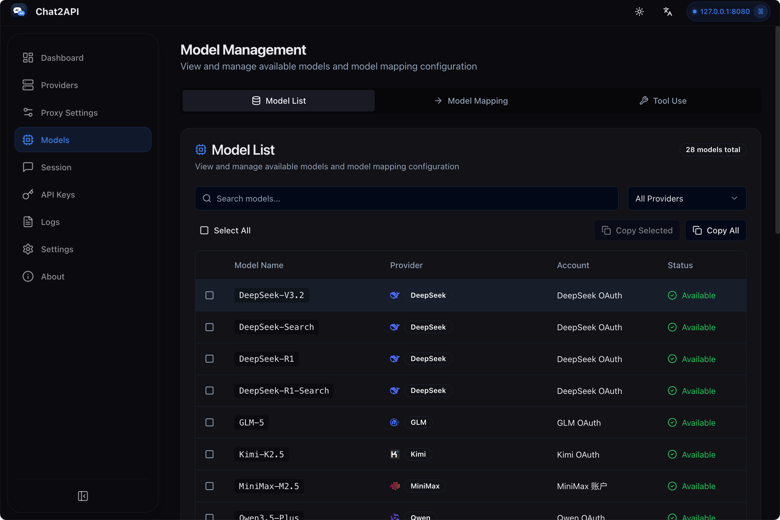Image resolution: width=780 pixels, height=520 pixels.
Task: Check the DeepSeek-V3.2 row checkbox
Action: [x=210, y=295]
